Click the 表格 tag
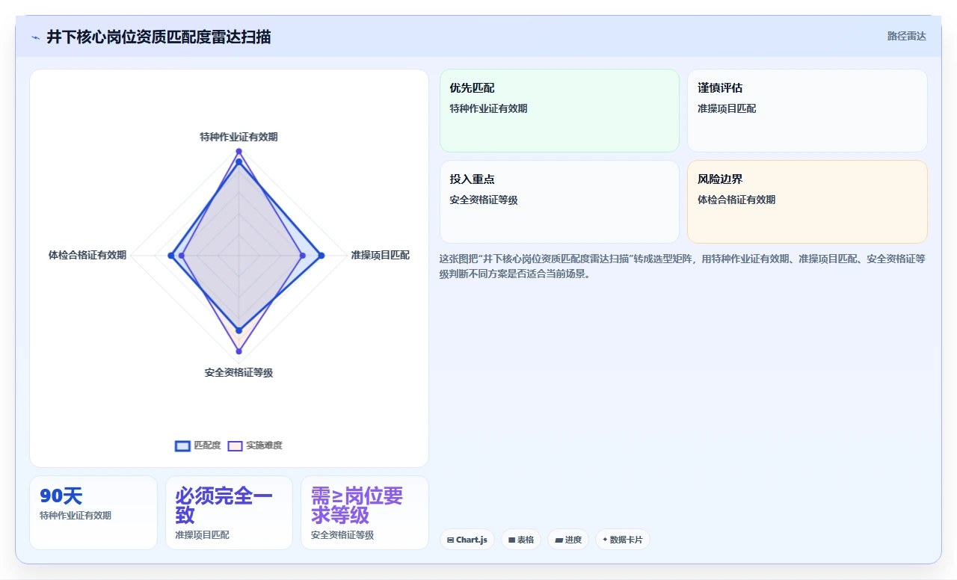Screen dimensions: 957x580 521,540
